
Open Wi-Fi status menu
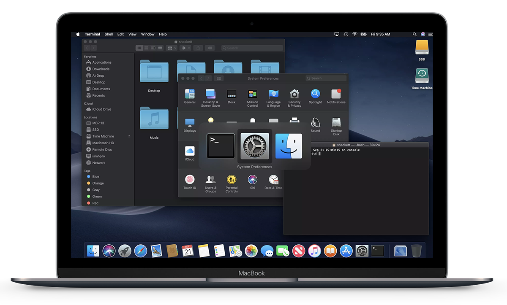[355, 34]
